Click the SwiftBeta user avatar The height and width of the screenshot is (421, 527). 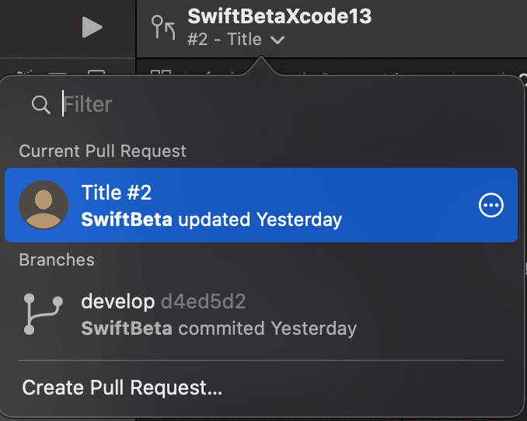pyautogui.click(x=44, y=205)
